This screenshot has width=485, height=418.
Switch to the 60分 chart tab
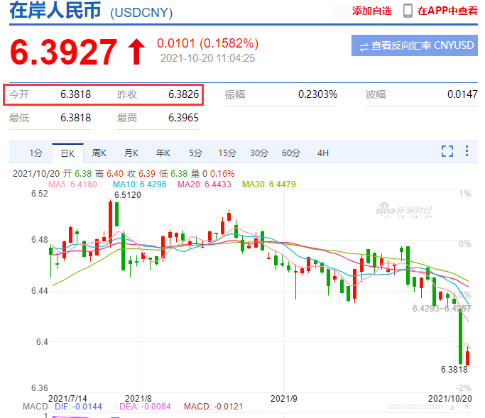click(291, 153)
